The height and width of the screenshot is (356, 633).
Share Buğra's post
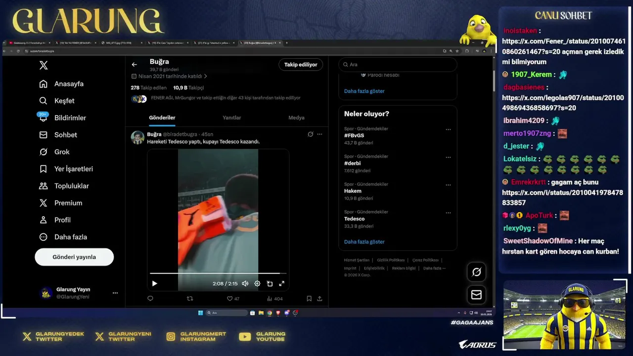click(x=319, y=299)
